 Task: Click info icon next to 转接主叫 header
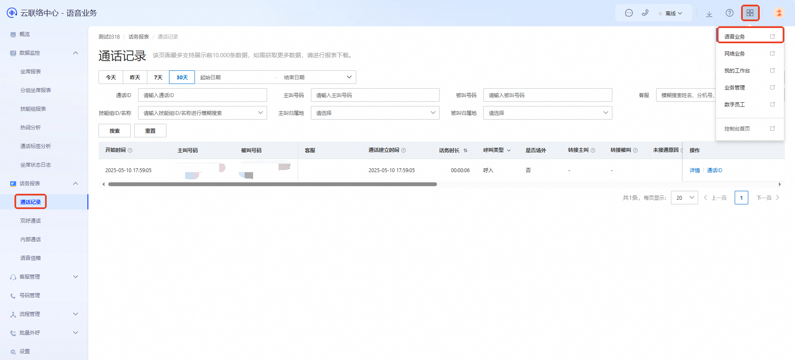click(593, 151)
